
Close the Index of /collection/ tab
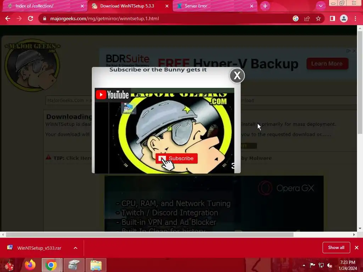click(x=82, y=6)
